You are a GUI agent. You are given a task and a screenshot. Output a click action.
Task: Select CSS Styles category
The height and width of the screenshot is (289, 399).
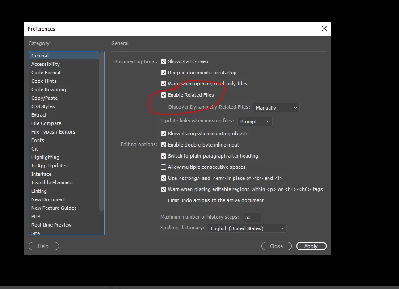[x=64, y=106]
